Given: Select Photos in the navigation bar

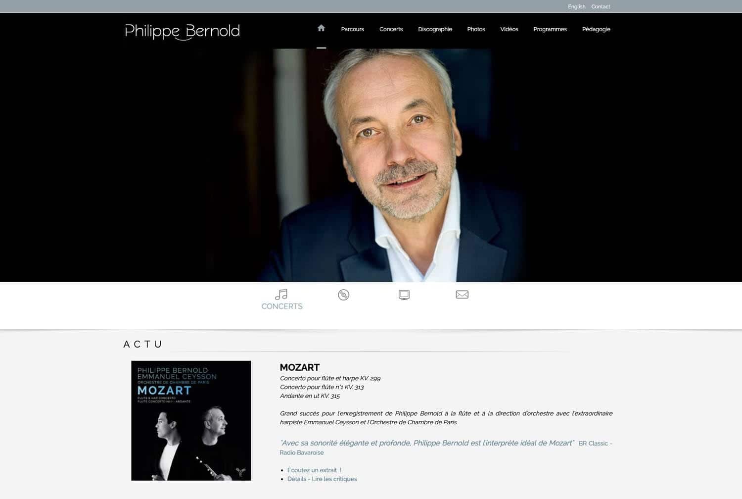Looking at the screenshot, I should pyautogui.click(x=476, y=29).
